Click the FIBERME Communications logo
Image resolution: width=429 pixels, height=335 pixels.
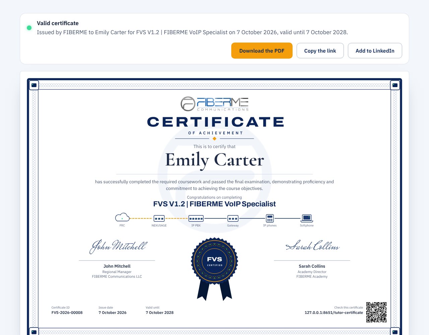[x=214, y=104]
